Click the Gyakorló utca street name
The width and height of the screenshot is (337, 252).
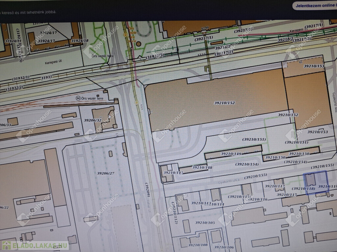pos(228,181)
